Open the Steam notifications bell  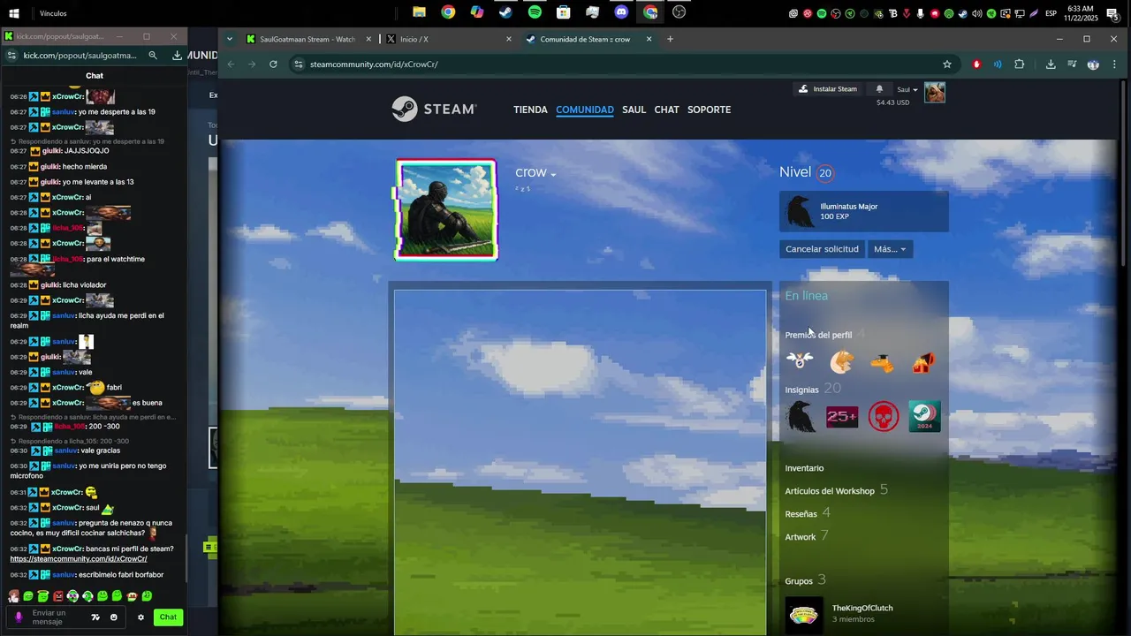point(879,89)
